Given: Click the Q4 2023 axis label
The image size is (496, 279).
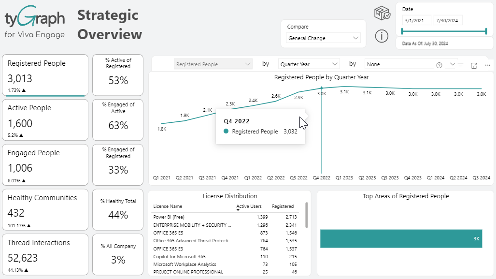Looking at the screenshot, I should [x=413, y=178].
